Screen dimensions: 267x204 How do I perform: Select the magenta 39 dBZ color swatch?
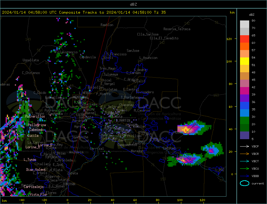244,91
